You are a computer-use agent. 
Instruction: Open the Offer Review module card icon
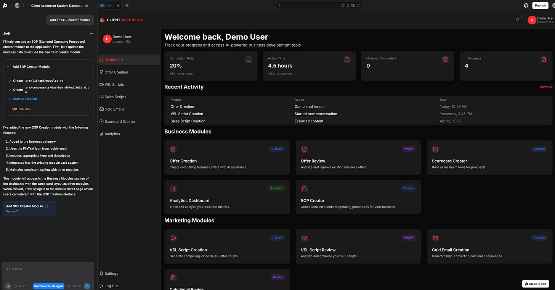coord(304,149)
